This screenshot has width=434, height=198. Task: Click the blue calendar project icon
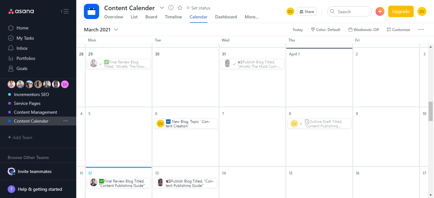click(92, 12)
